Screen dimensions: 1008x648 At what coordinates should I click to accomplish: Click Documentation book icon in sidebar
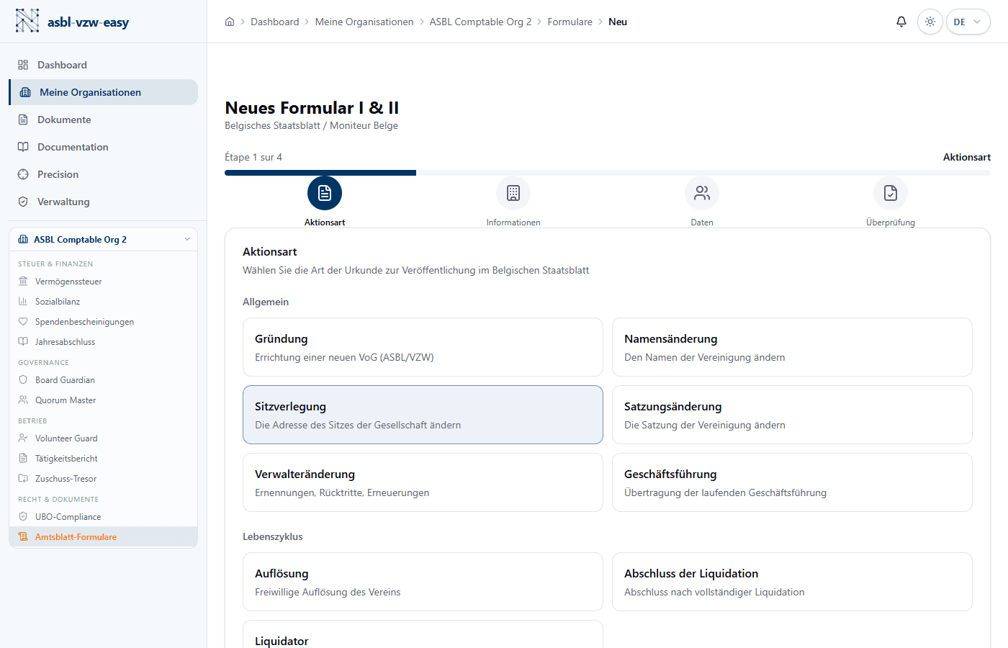[x=23, y=147]
